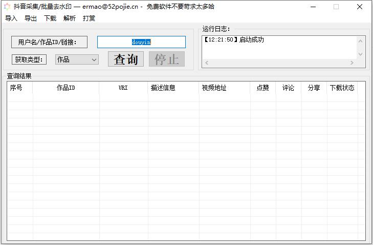Sort by 描述信息 column header
Image resolution: width=373 pixels, height=245 pixels.
click(x=173, y=88)
